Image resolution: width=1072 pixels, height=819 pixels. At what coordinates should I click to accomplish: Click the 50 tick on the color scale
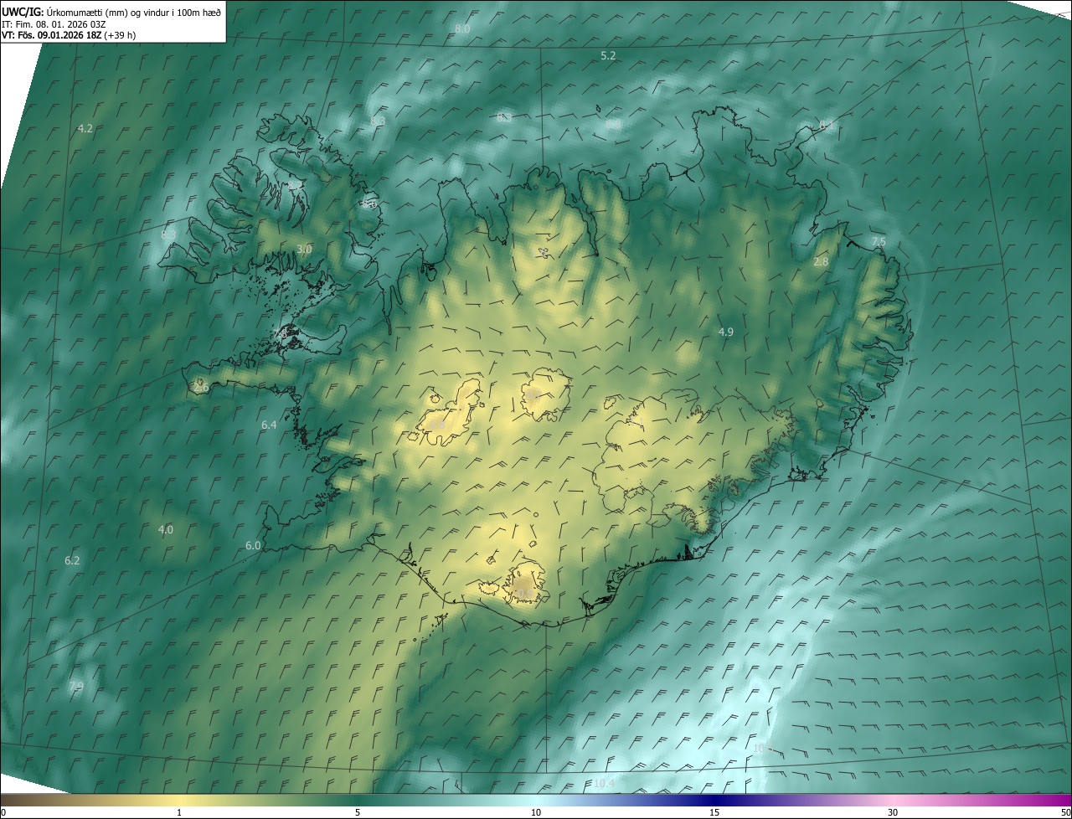click(1065, 812)
